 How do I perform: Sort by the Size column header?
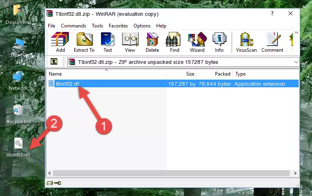coord(181,74)
